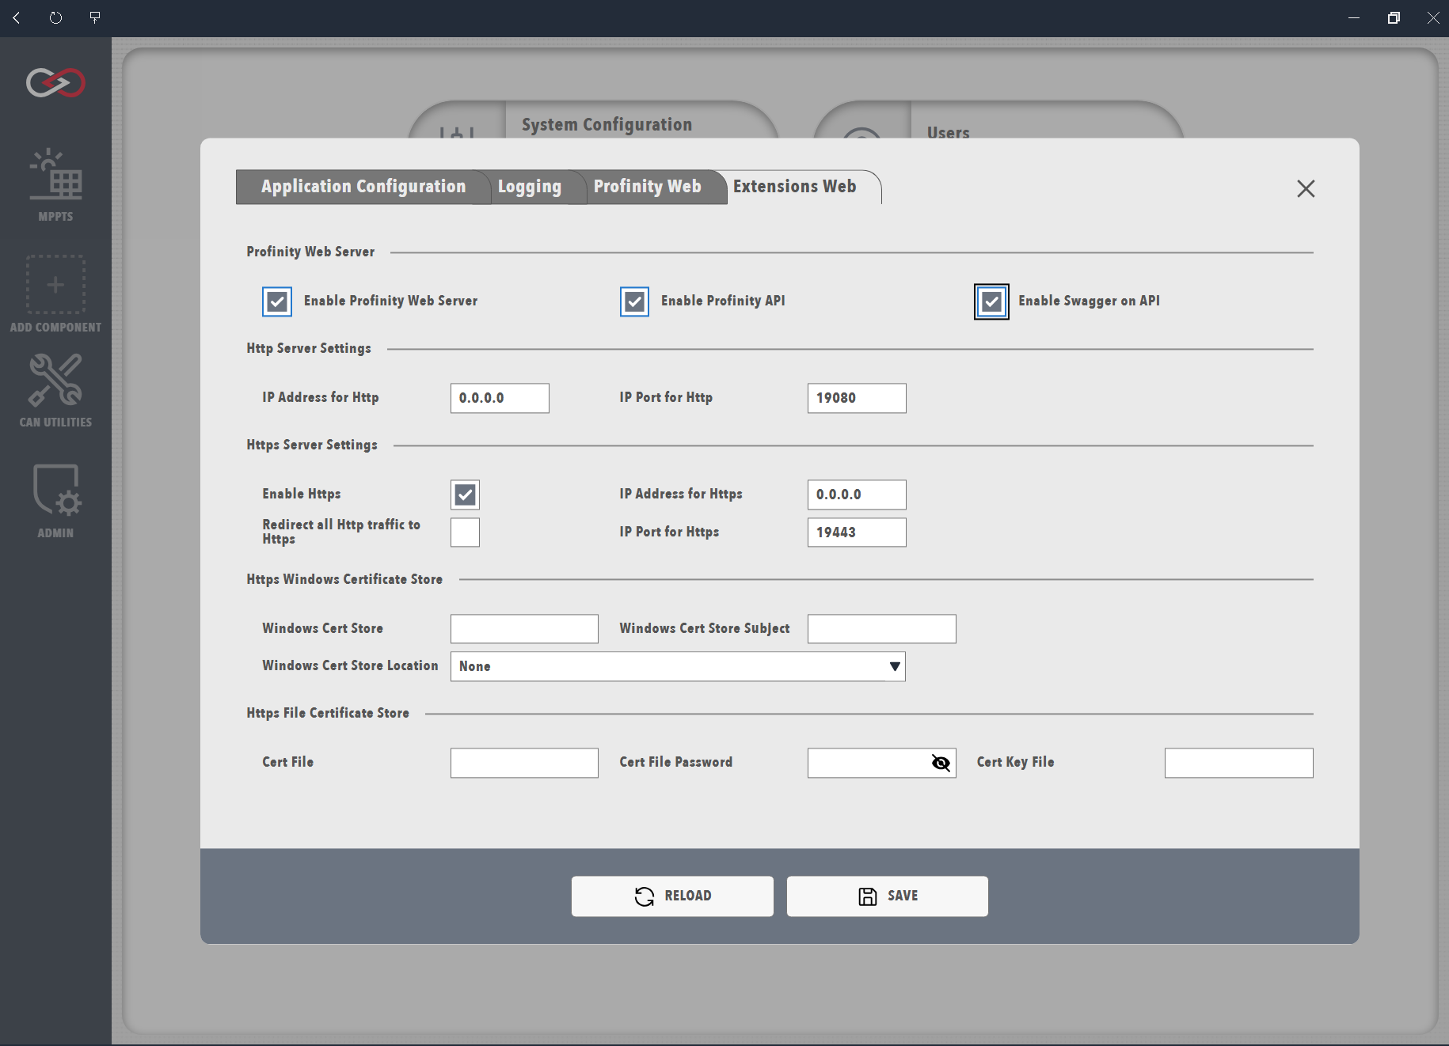Focus the Windows Cert Store Subject field

click(881, 629)
